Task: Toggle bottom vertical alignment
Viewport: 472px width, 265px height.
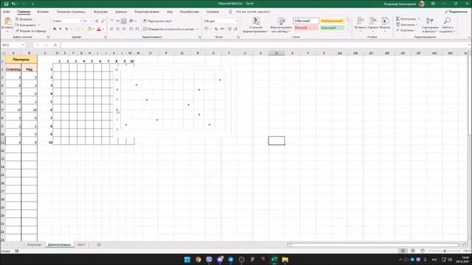Action: click(x=124, y=21)
